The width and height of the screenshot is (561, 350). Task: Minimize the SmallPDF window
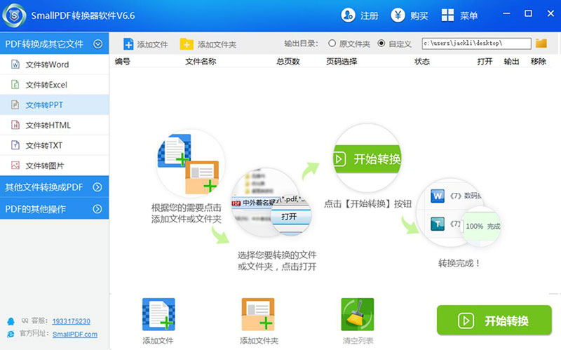pyautogui.click(x=506, y=13)
